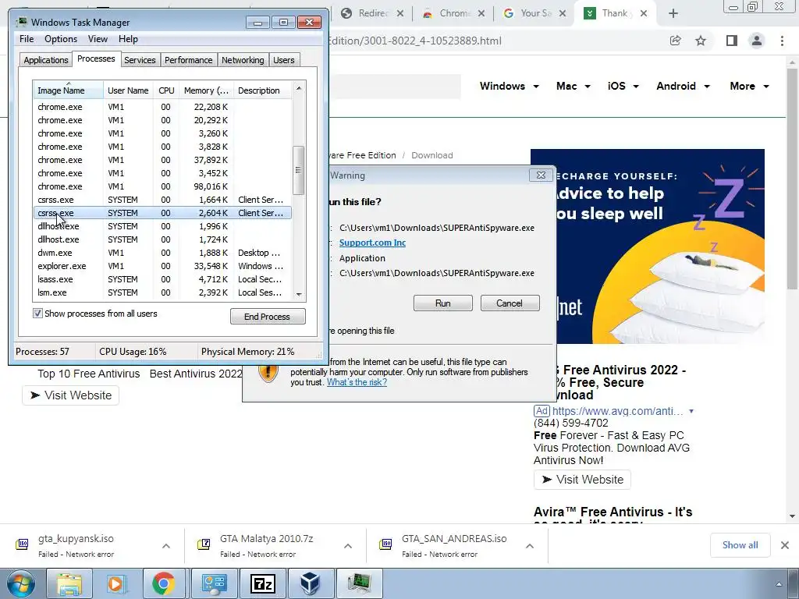Close the Your Sa... Google tab
The height and width of the screenshot is (599, 799).
pyautogui.click(x=563, y=13)
